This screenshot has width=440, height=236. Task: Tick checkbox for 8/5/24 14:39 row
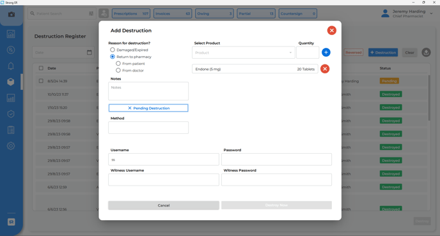(41, 81)
